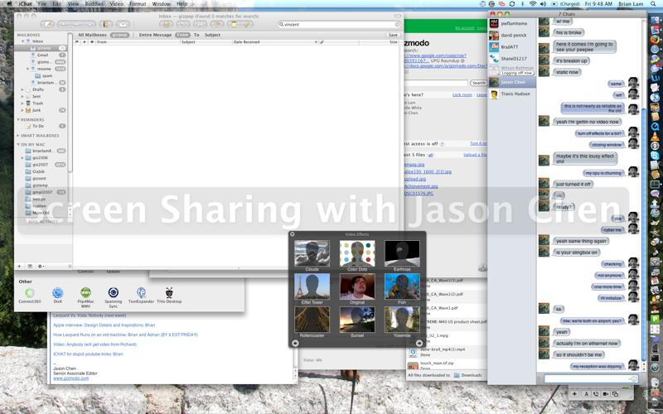The height and width of the screenshot is (414, 663).
Task: Click screen sharing icon below chat window
Action: pyautogui.click(x=615, y=394)
